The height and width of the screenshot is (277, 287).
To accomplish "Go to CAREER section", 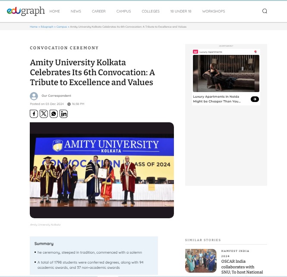I will click(99, 11).
